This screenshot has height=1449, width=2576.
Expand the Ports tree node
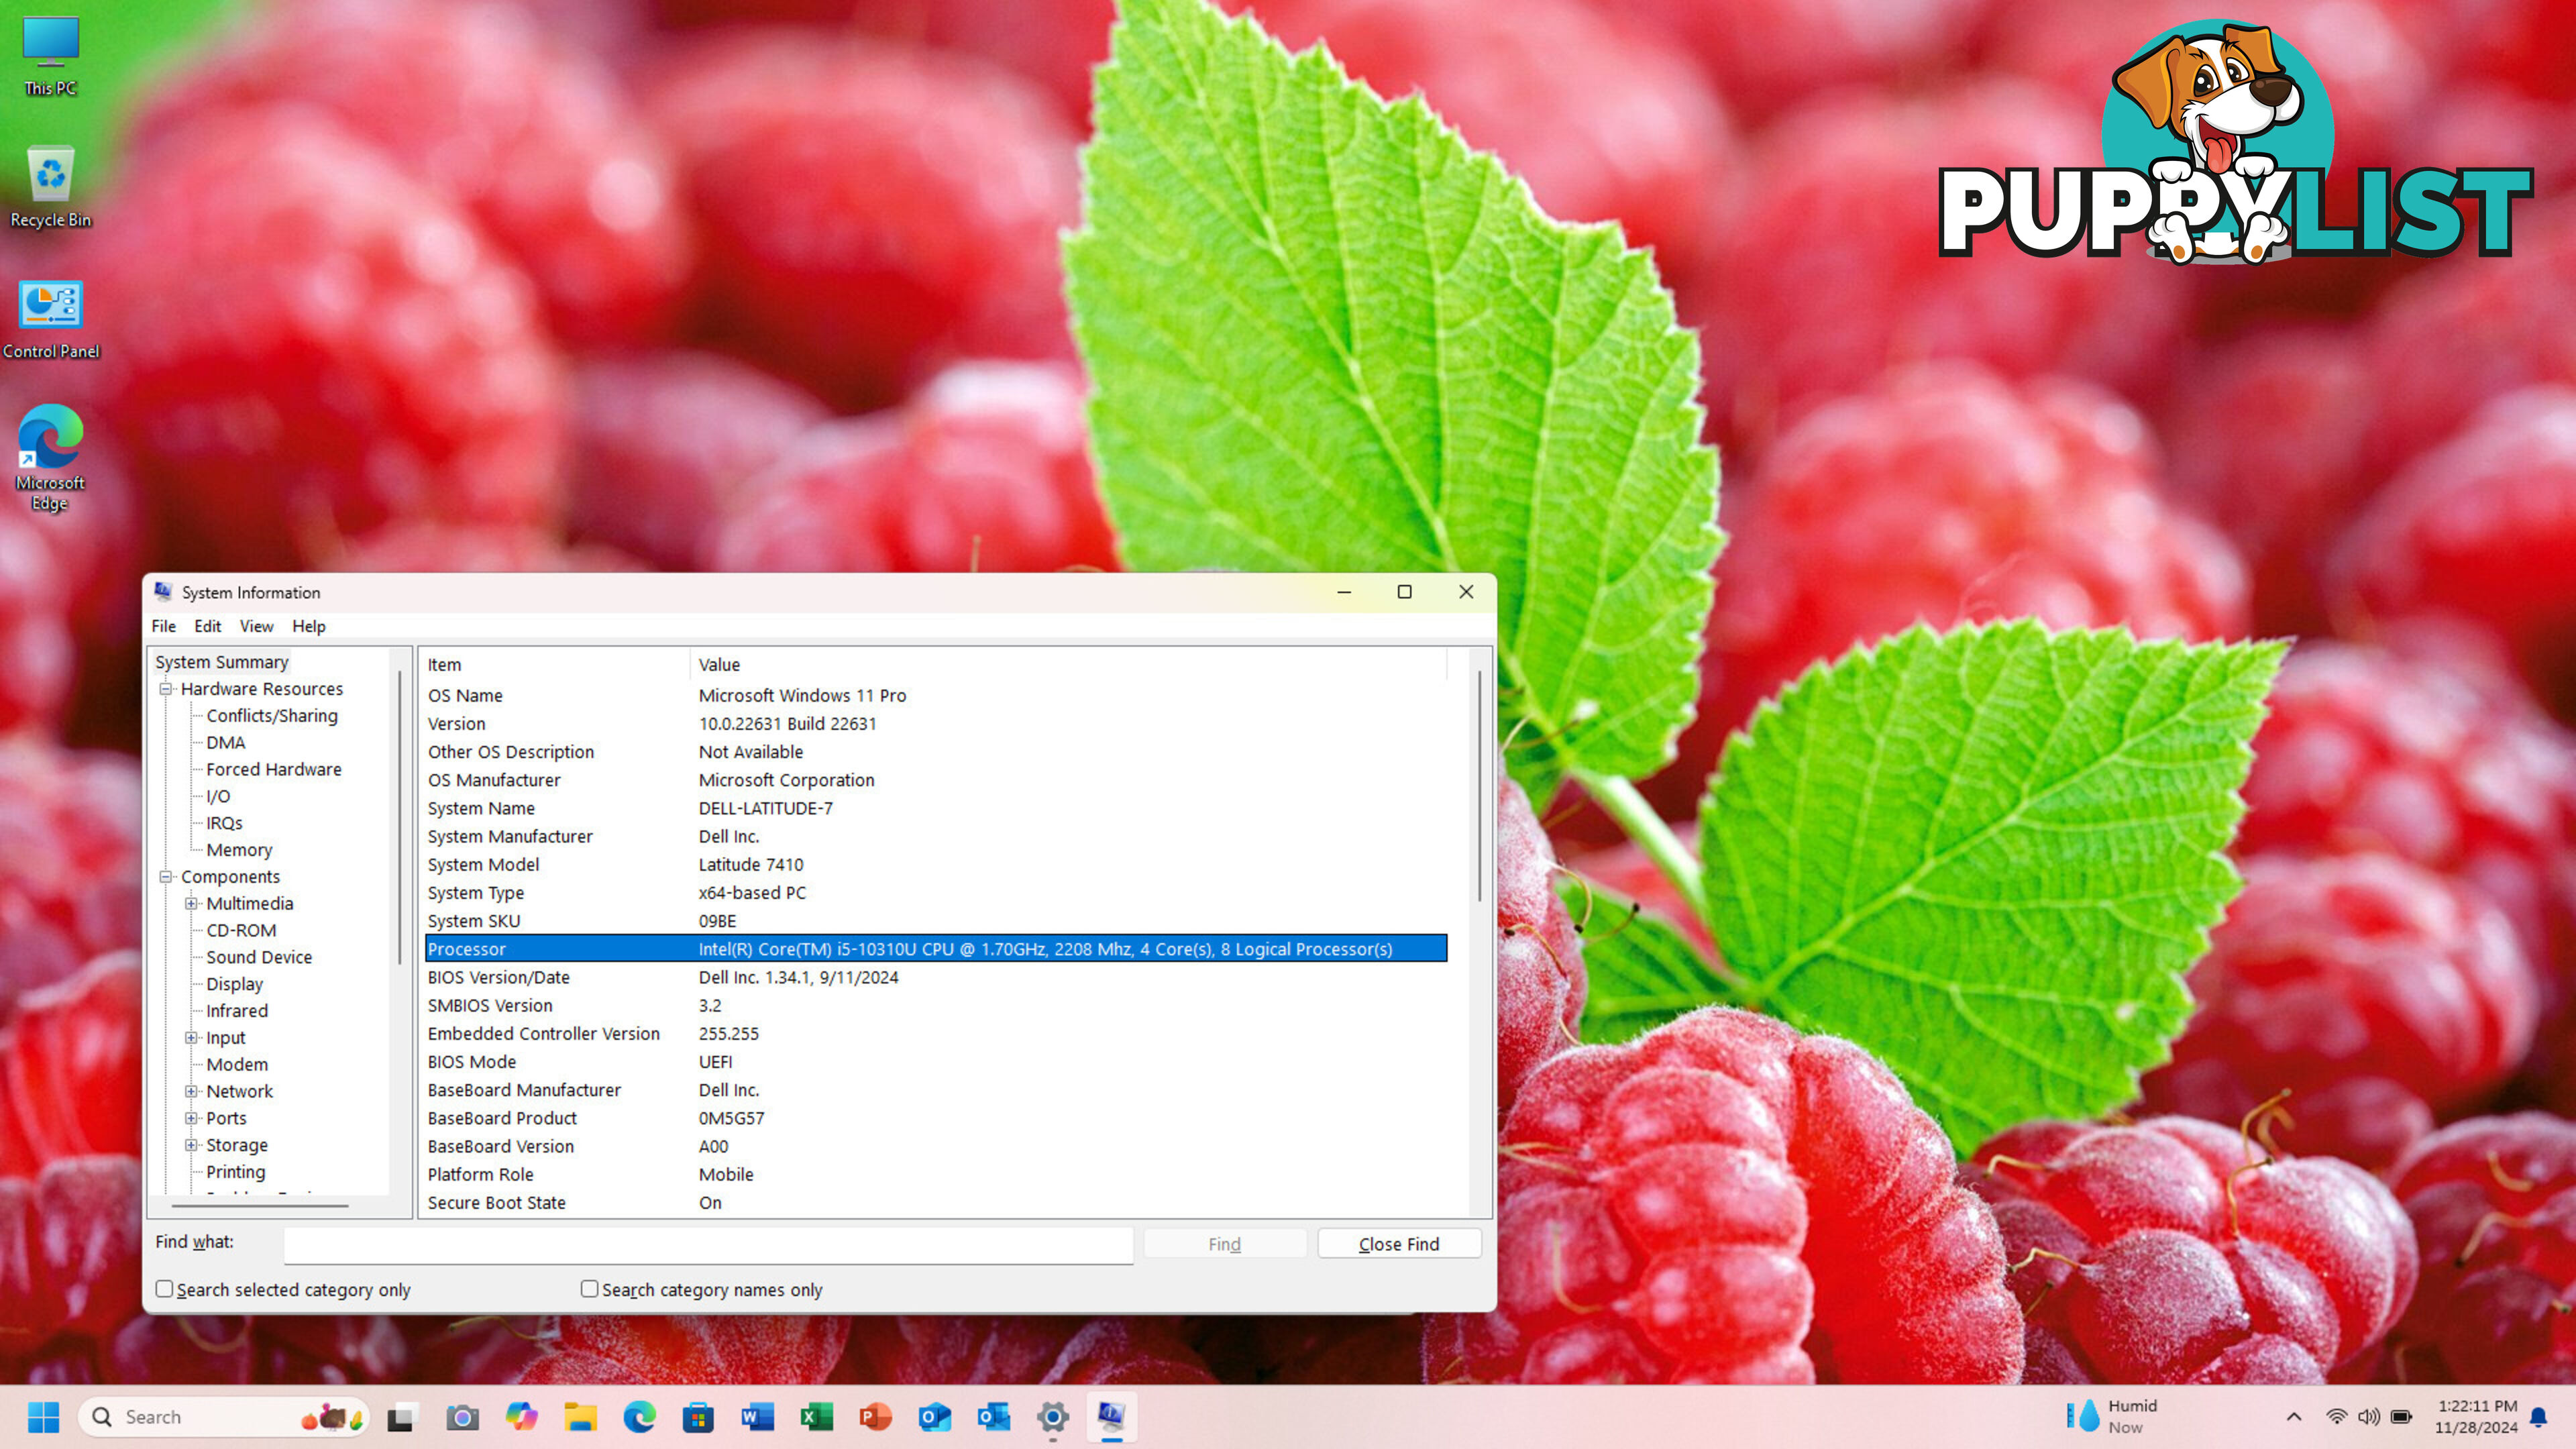[x=191, y=1118]
